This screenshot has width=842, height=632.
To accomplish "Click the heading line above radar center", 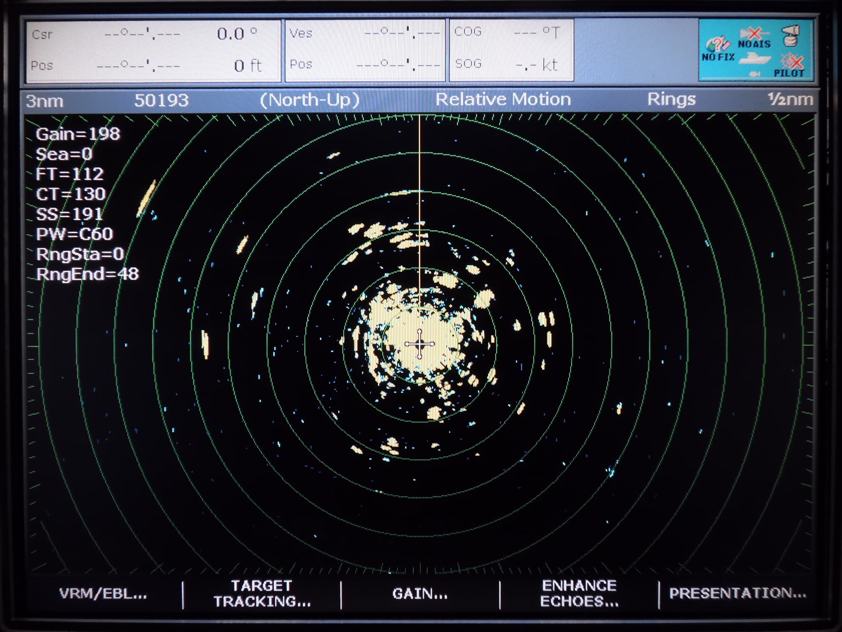I will 419,221.
